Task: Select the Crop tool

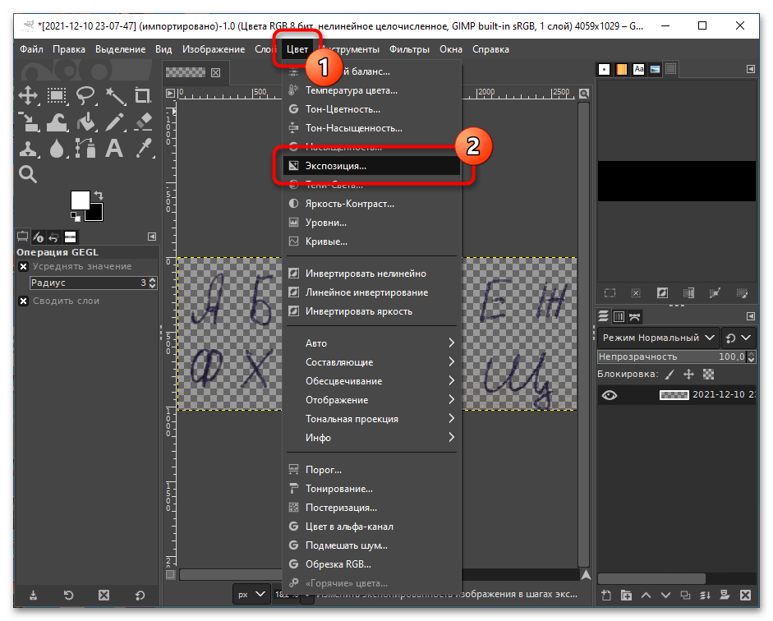Action: 143,95
